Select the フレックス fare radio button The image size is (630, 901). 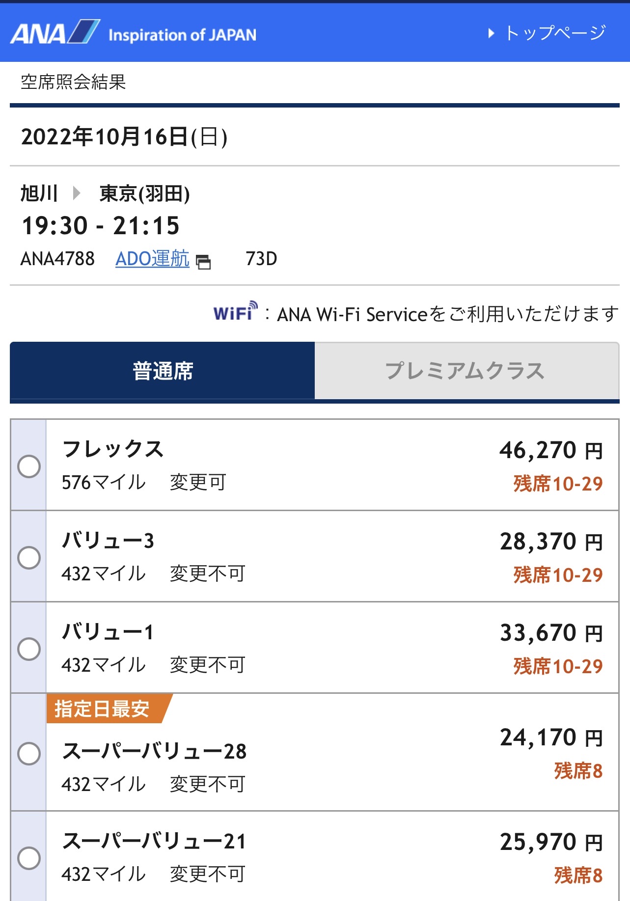point(29,466)
